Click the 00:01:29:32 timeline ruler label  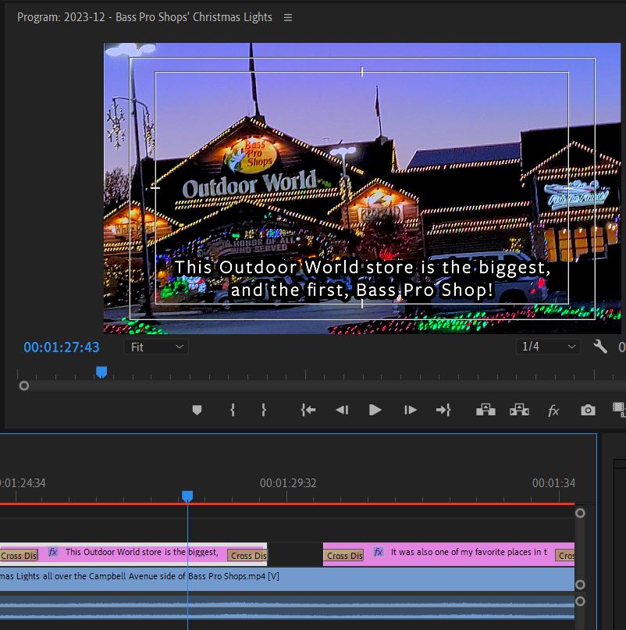(x=288, y=483)
